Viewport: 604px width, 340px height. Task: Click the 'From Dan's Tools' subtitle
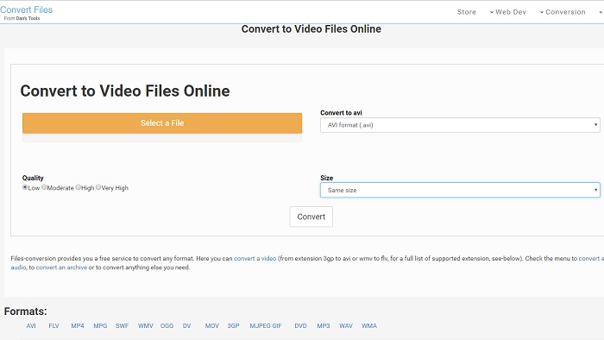pyautogui.click(x=22, y=18)
